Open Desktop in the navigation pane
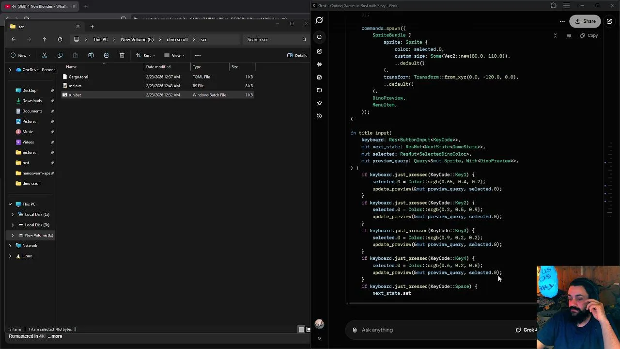The width and height of the screenshot is (620, 349). click(29, 91)
